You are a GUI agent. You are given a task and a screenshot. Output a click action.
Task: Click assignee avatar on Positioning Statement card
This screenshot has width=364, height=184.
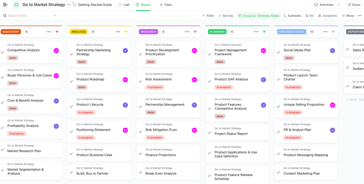[125, 130]
